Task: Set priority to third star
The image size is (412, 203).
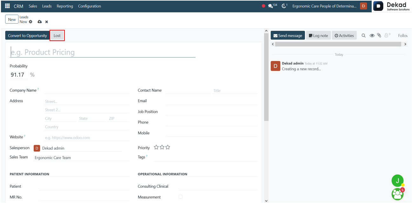Action: [x=168, y=147]
